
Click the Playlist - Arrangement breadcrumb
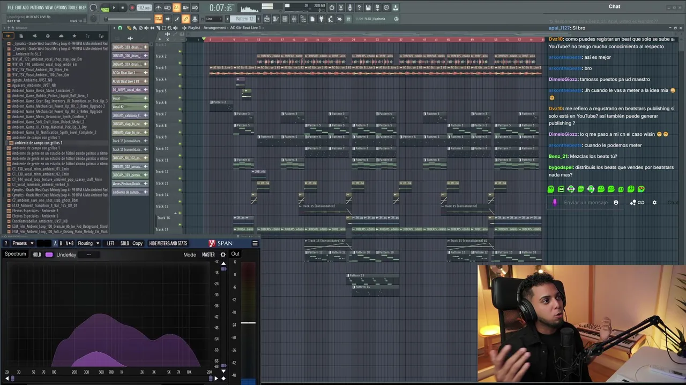point(207,28)
